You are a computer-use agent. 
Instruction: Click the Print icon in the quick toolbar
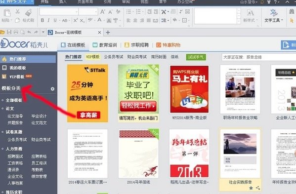[16, 32]
